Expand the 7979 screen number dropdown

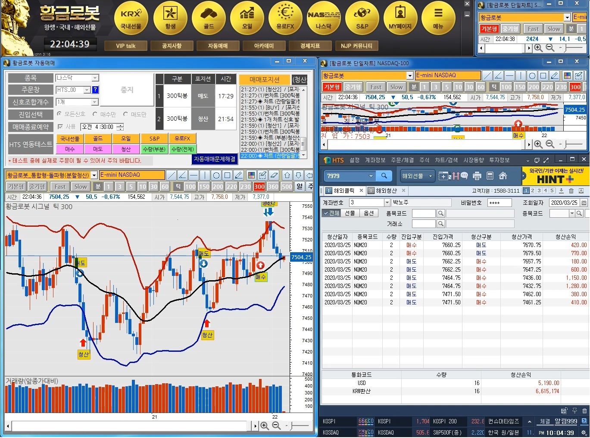pos(371,176)
